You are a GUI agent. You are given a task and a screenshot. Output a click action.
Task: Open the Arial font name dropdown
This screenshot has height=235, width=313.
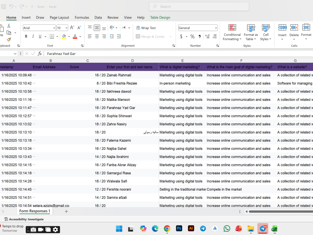54,28
